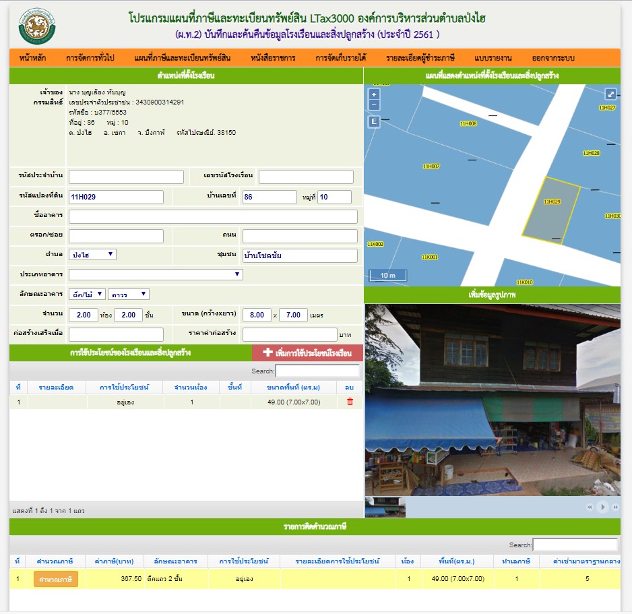Open the ถาวร dropdown
This screenshot has width=632, height=614.
point(129,295)
